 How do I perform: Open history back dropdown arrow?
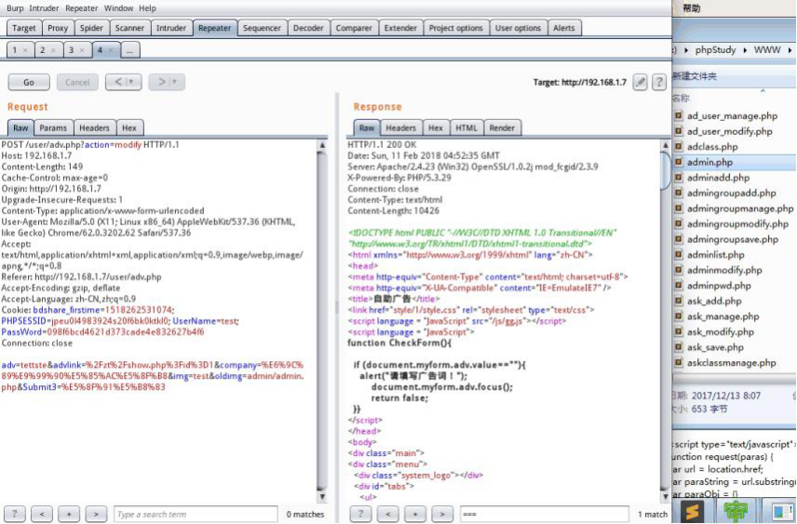[130, 82]
